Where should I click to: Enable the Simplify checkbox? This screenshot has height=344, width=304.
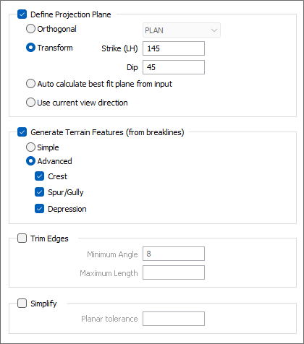pos(22,303)
